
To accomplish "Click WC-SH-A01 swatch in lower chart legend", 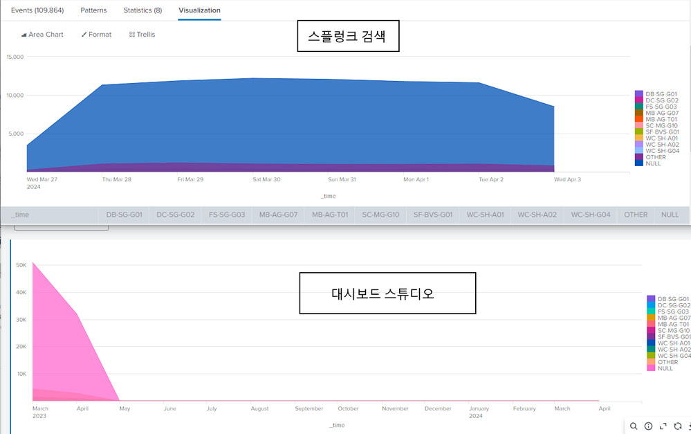I will (x=651, y=343).
